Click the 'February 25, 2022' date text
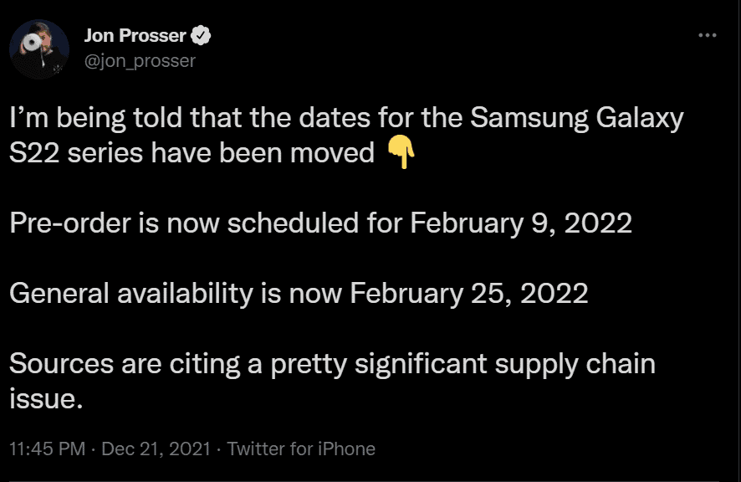Screen dimensions: 741x482 click(469, 293)
